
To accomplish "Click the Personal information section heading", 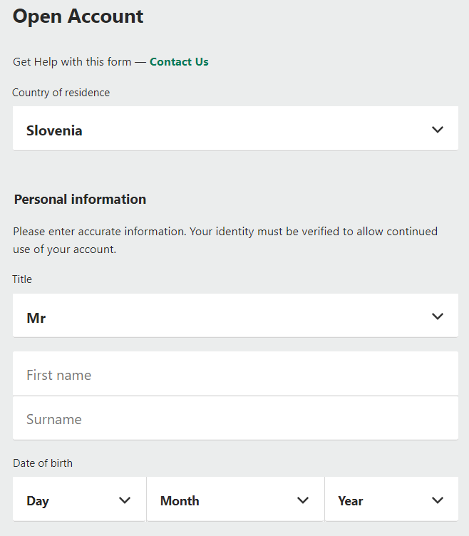I will coord(80,200).
